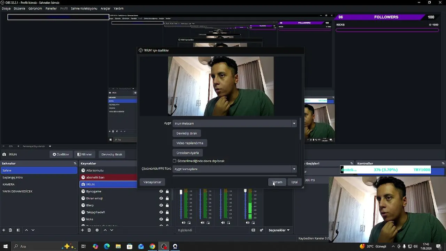Click the properties dialog vertical scrollbar

click(300, 130)
